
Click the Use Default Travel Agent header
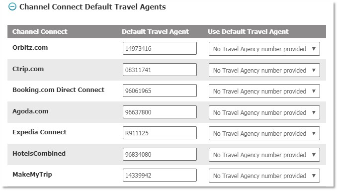(248, 31)
